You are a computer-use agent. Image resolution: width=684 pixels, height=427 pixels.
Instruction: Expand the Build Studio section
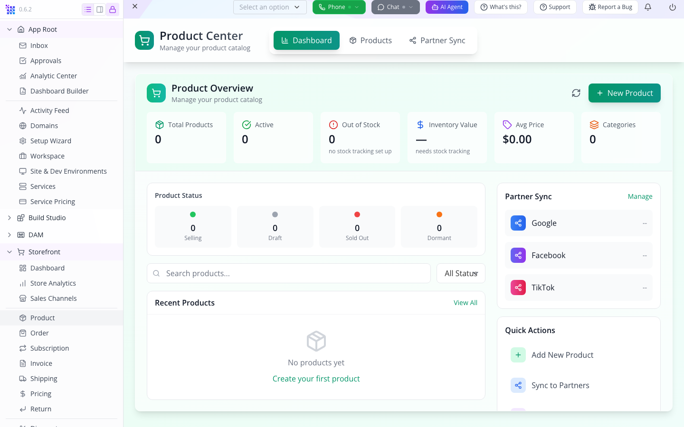(9, 218)
